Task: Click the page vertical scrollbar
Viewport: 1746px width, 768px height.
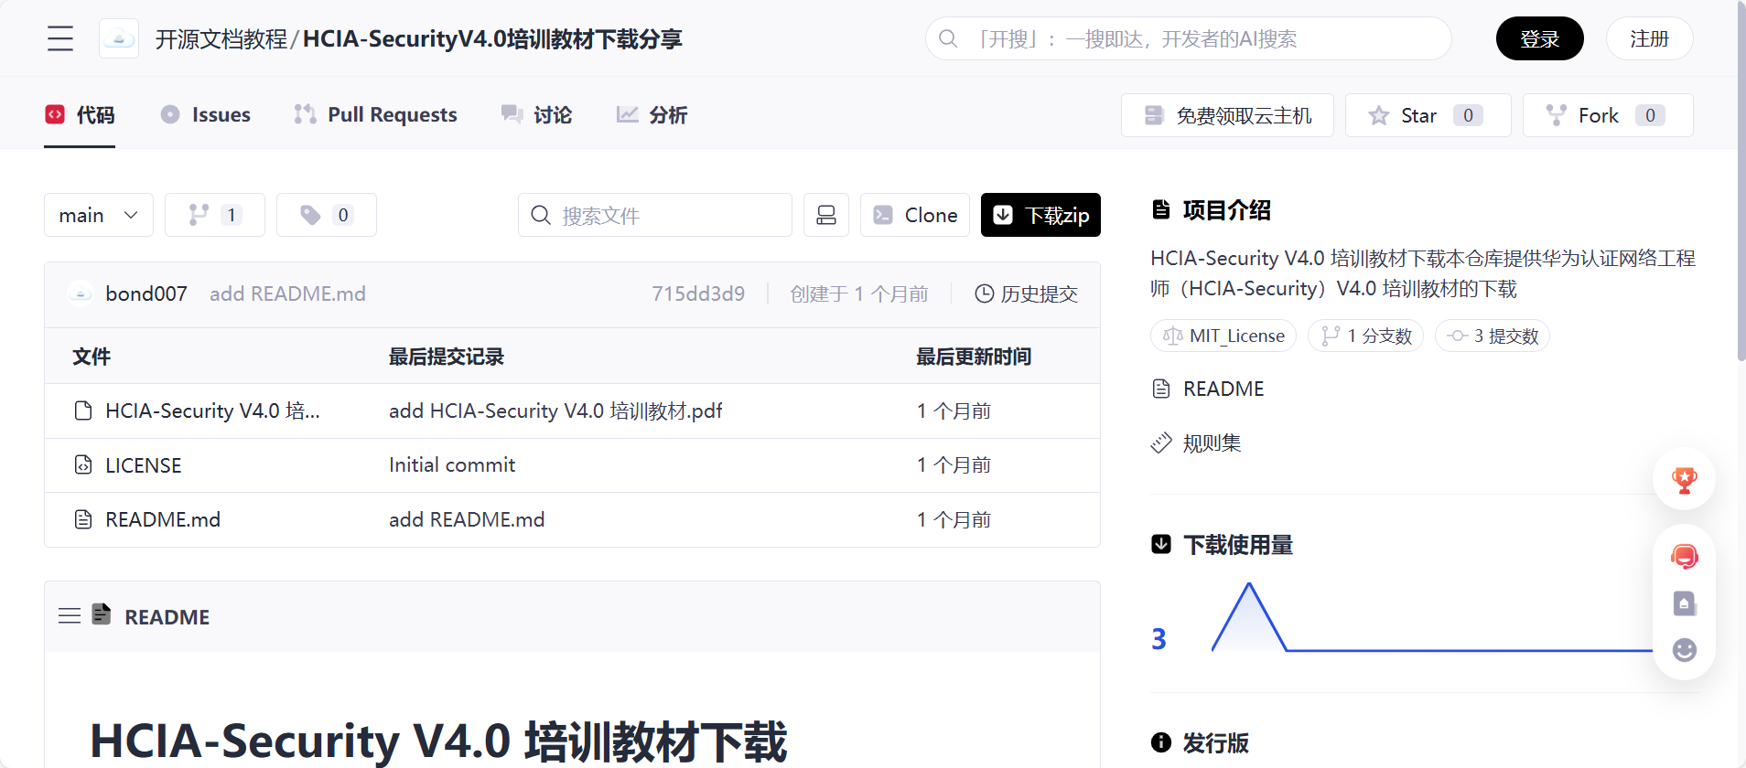Action: 1741,183
